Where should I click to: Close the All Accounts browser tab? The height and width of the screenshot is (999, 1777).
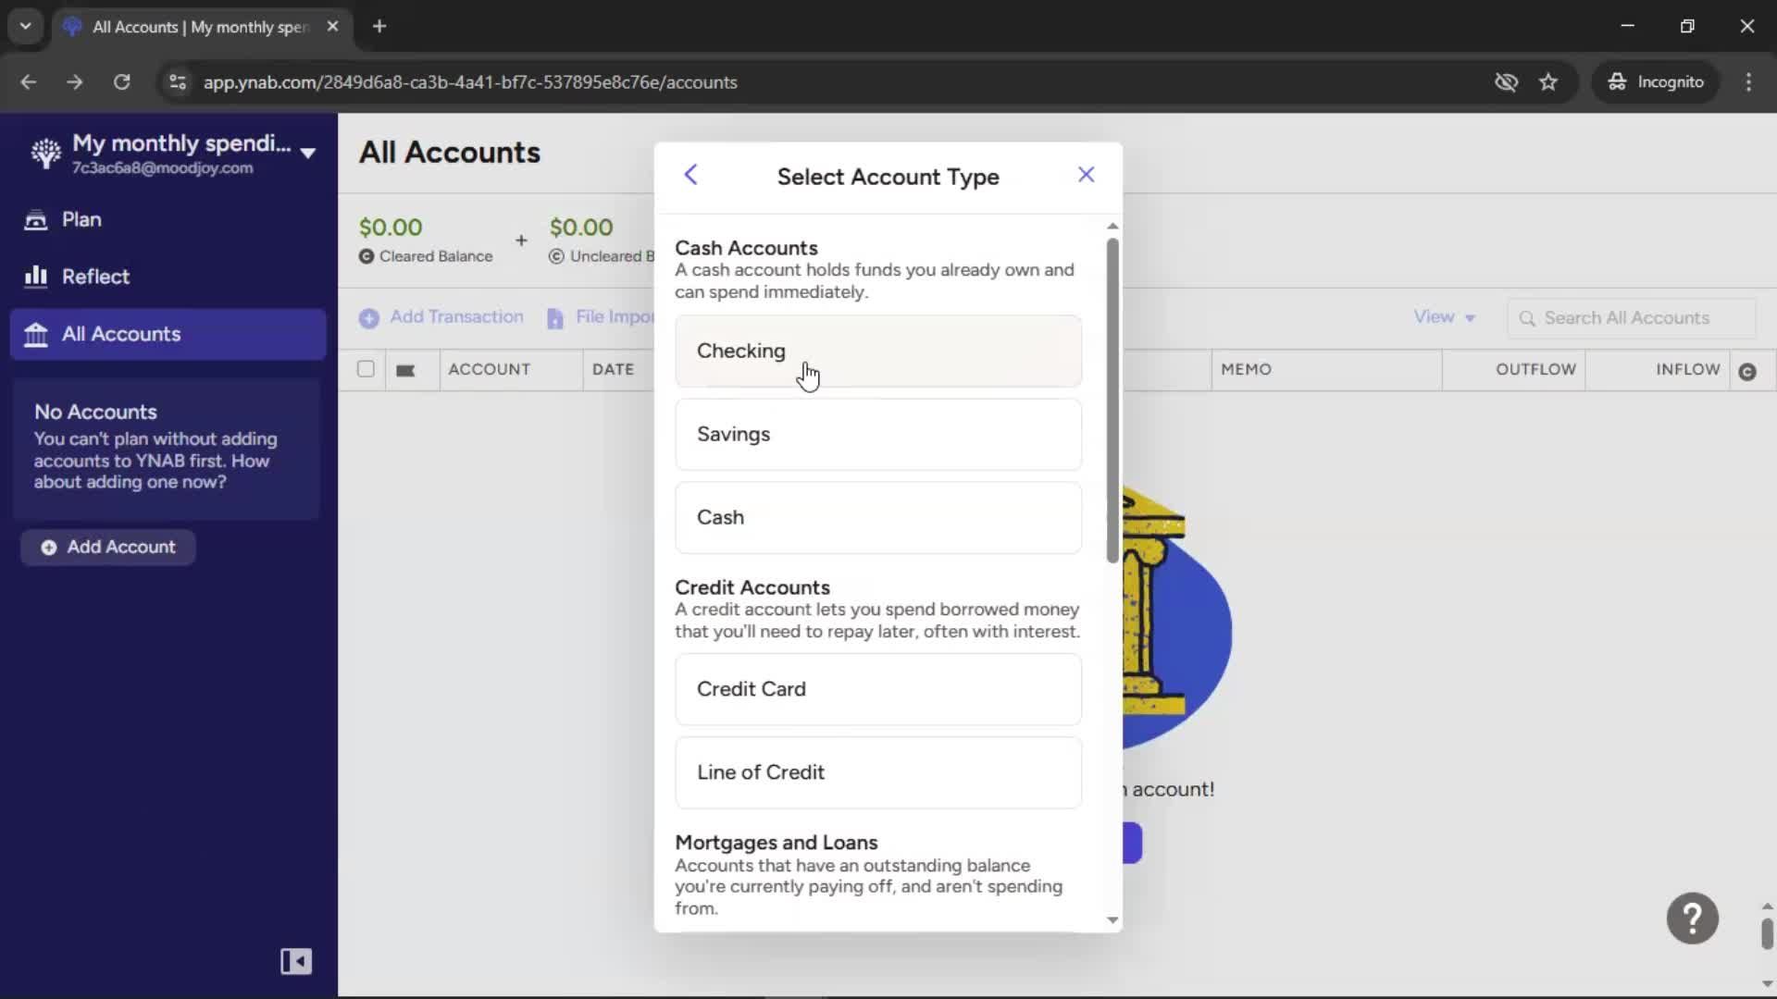coord(332,27)
